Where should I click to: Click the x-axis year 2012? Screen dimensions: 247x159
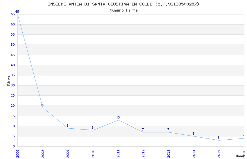pos(143,154)
